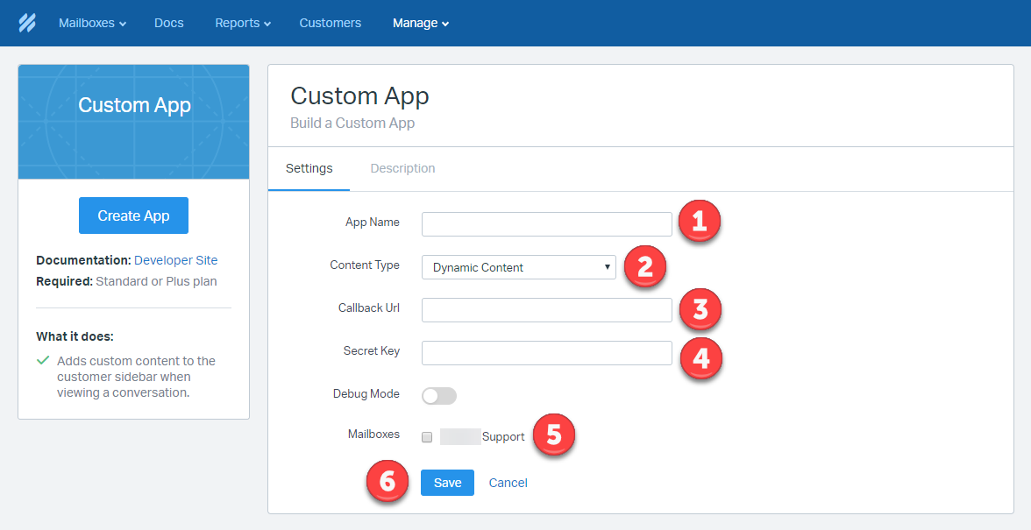The height and width of the screenshot is (530, 1031).
Task: Click the red number 6 badge
Action: click(388, 482)
